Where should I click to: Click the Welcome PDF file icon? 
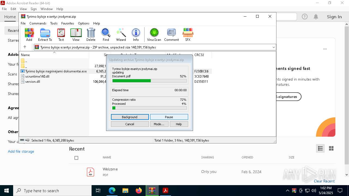[91, 172]
